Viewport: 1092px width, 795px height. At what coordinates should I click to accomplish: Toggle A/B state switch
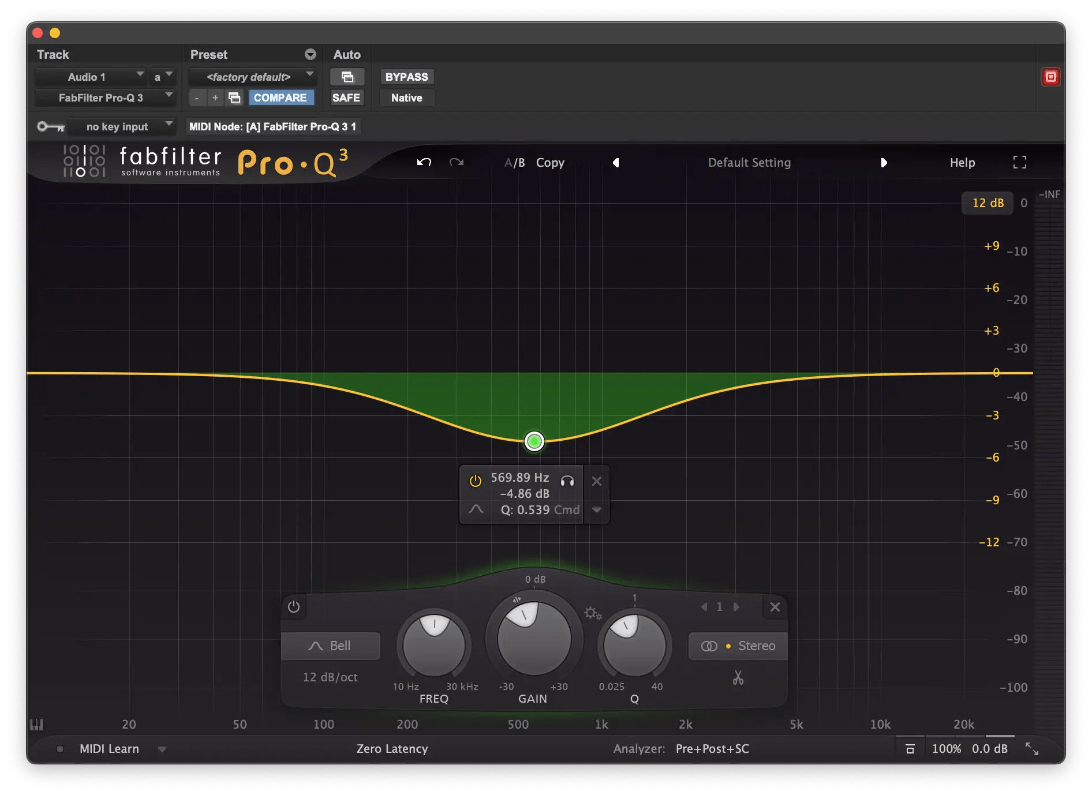[514, 163]
